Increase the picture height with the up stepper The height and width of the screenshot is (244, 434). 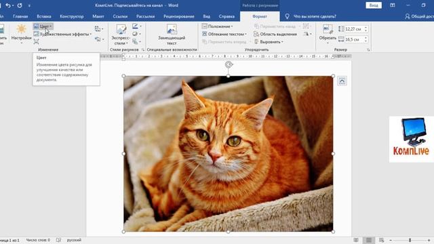(x=366, y=27)
